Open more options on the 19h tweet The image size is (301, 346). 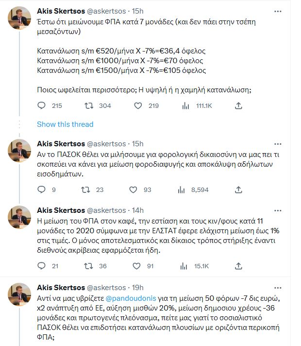point(277,286)
